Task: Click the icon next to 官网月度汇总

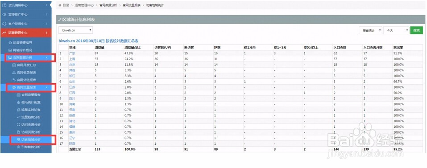Action: coord(14,65)
